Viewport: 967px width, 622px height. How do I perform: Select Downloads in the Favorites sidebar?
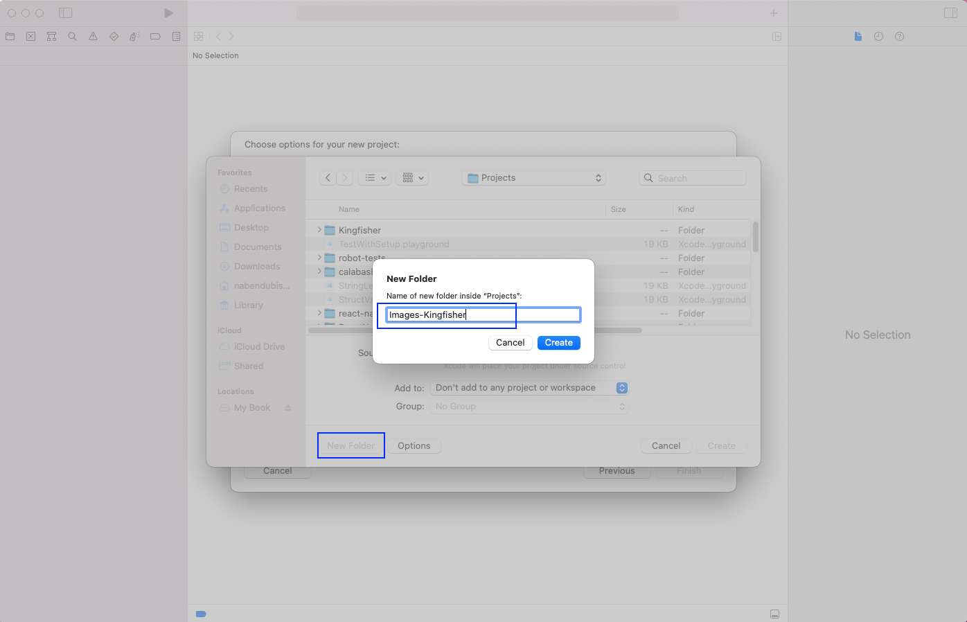point(256,267)
